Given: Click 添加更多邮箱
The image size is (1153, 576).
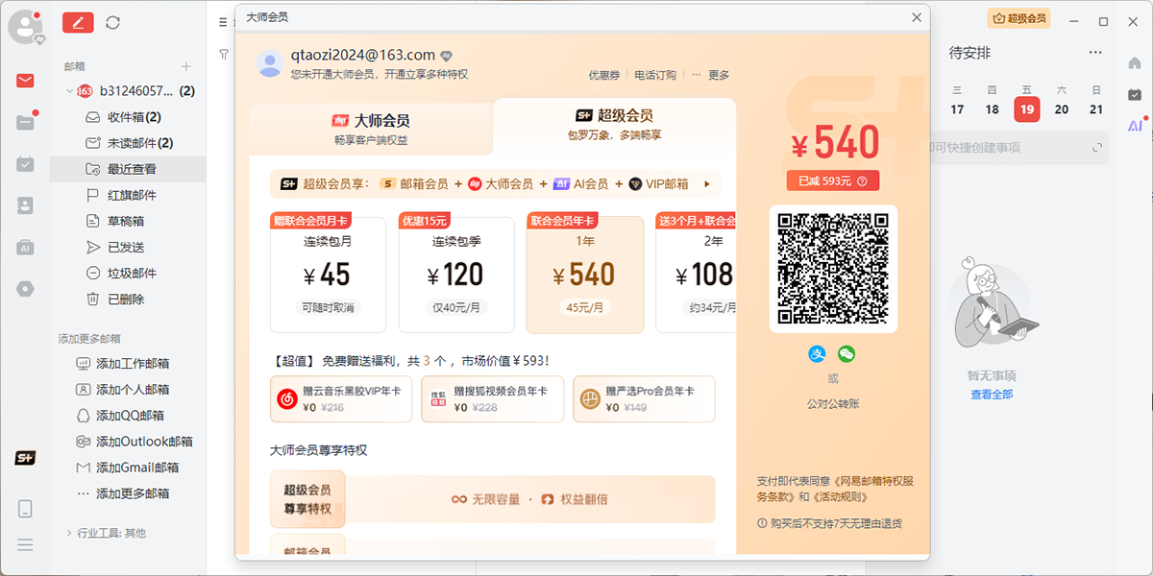Looking at the screenshot, I should [133, 493].
